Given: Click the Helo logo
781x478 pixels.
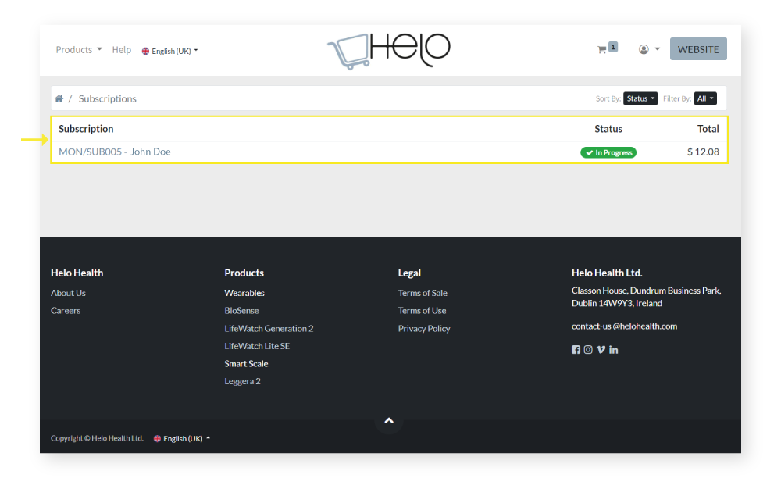Looking at the screenshot, I should [x=389, y=50].
